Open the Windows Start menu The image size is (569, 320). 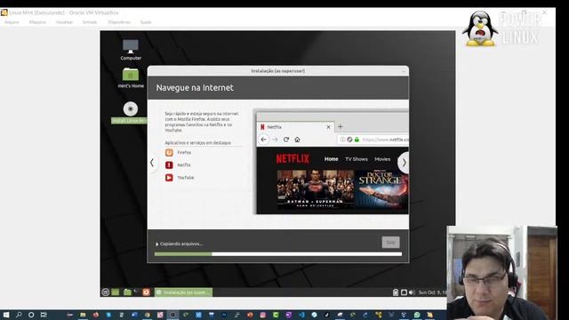[6, 315]
